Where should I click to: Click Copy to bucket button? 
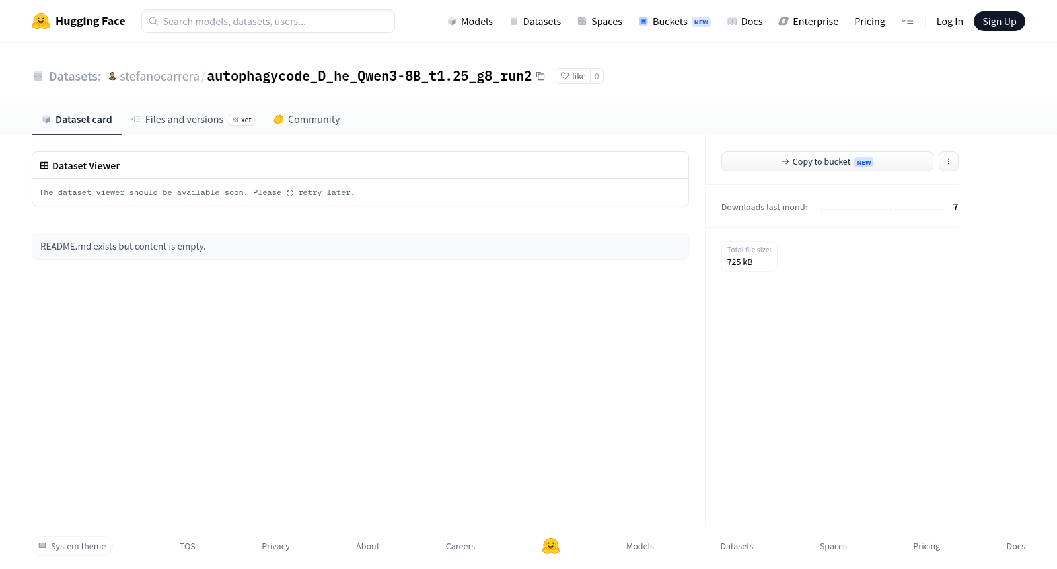[x=827, y=161]
